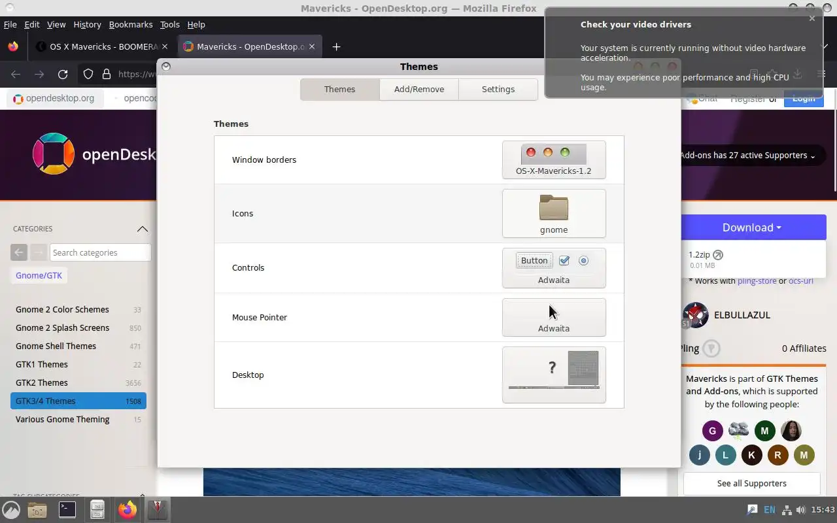Screen dimensions: 837x523
Task: Open the Bookmarks menu in Firefox
Action: coord(131,24)
